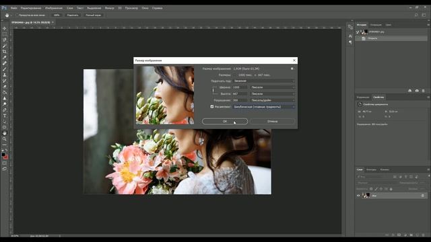Toggle lock position in Layers panel
Viewport: 431px width, 242px height.
click(381, 189)
